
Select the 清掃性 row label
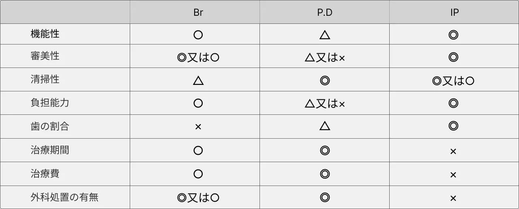pos(45,79)
